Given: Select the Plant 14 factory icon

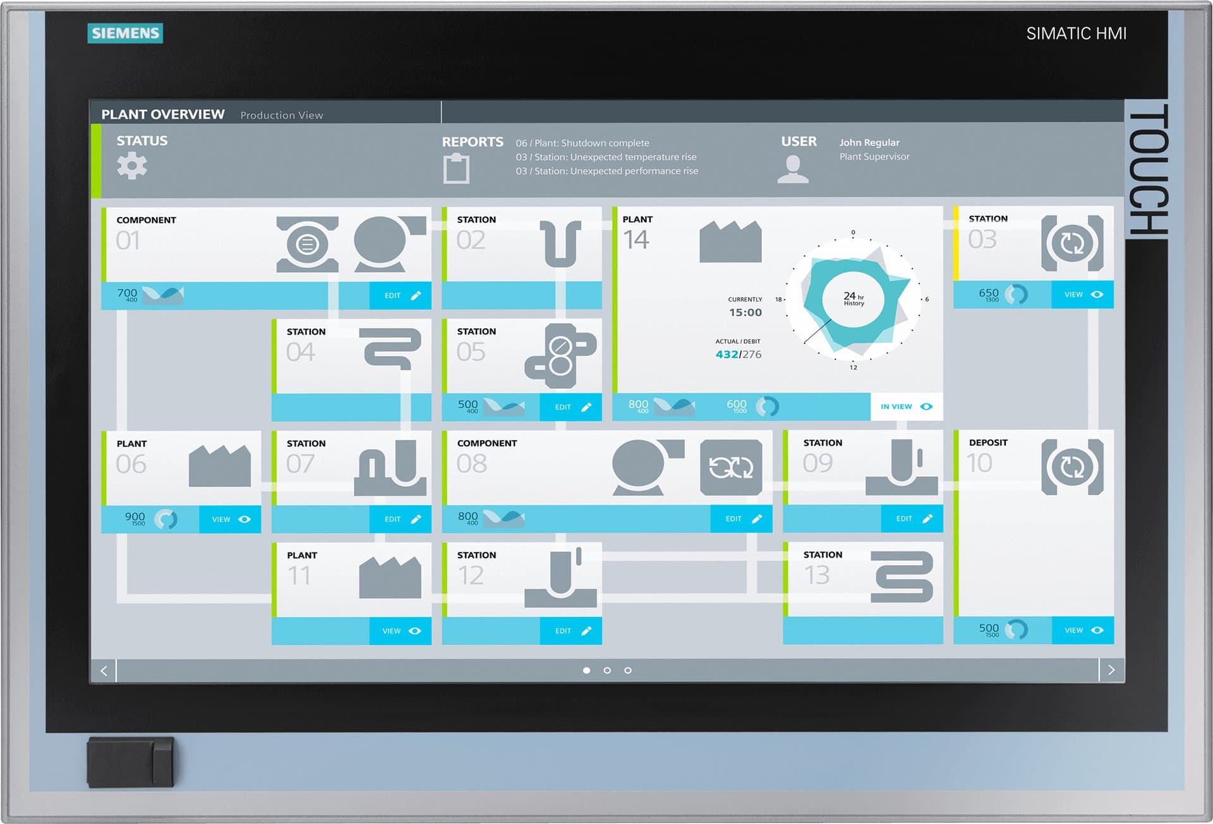Looking at the screenshot, I should (730, 241).
